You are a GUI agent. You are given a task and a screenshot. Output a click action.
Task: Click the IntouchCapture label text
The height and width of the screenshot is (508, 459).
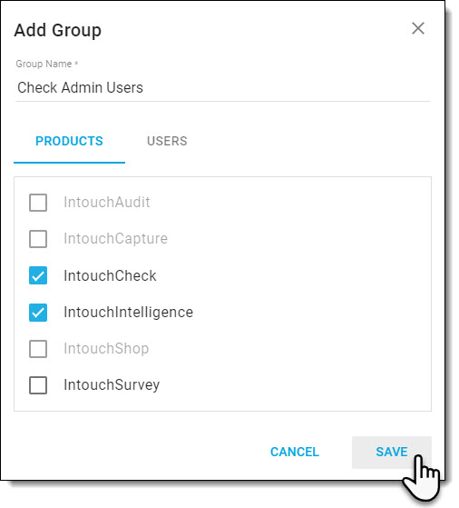click(x=115, y=239)
